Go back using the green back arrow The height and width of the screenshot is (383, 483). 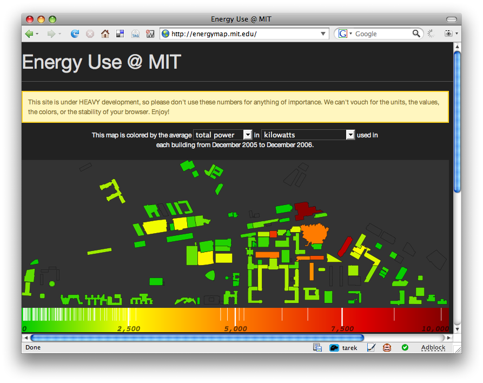[29, 34]
